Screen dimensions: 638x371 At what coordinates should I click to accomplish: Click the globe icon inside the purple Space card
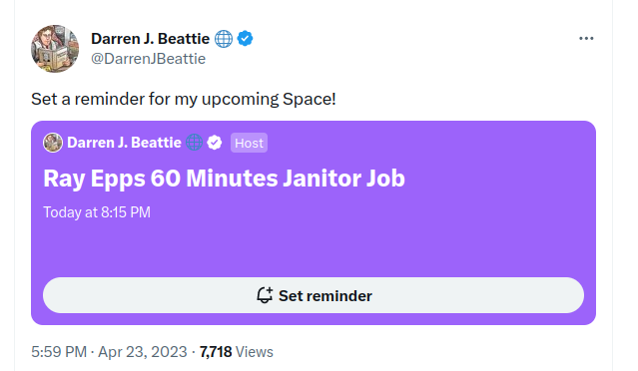point(194,143)
